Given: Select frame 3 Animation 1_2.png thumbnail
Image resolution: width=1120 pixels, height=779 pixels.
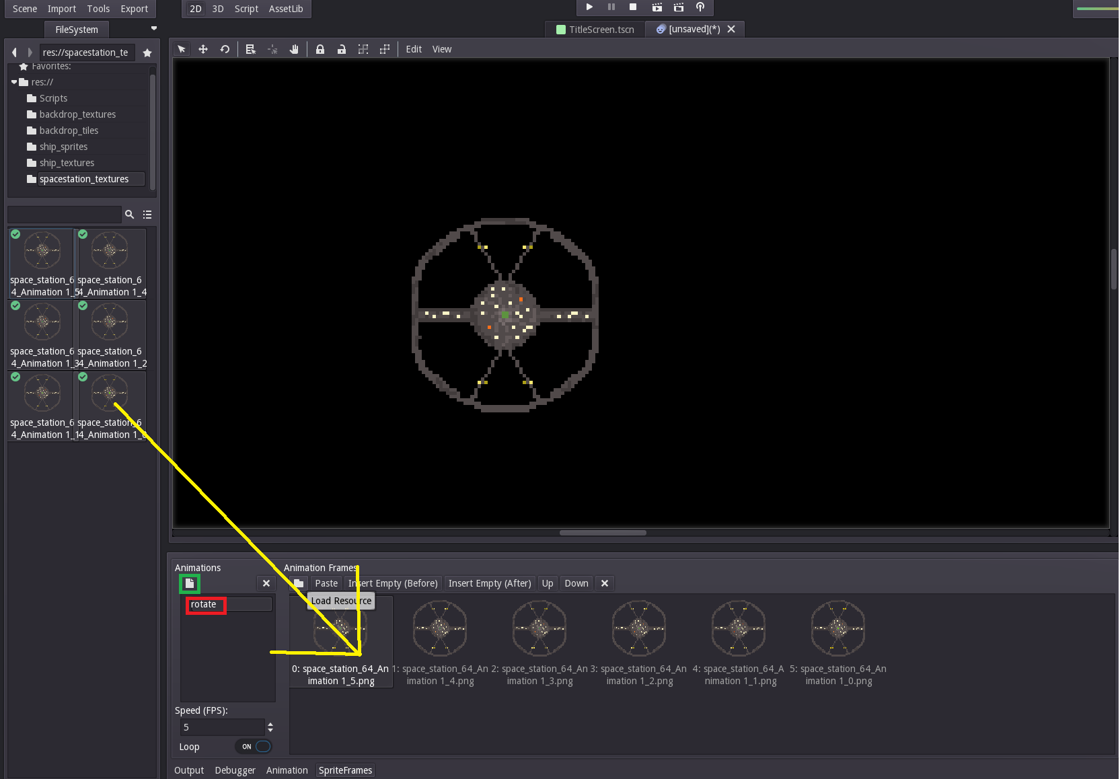Looking at the screenshot, I should pos(639,628).
